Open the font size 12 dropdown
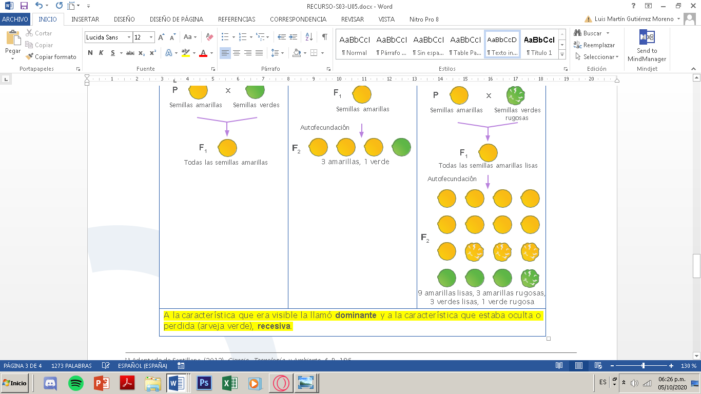The height and width of the screenshot is (394, 701). [151, 37]
